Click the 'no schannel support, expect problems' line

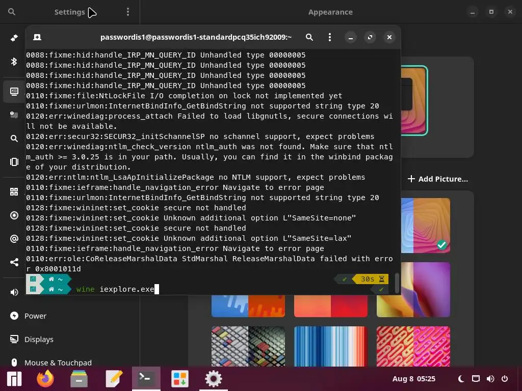[x=200, y=136]
